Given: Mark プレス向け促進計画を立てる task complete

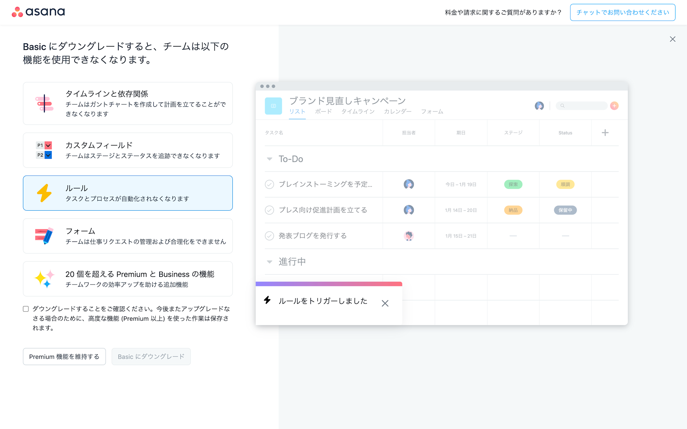Looking at the screenshot, I should [x=269, y=210].
